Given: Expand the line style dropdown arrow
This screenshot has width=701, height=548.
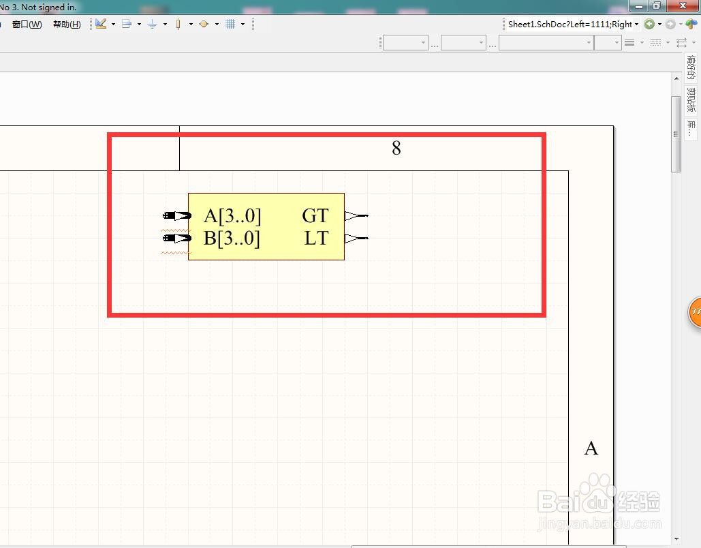Looking at the screenshot, I should tap(668, 42).
